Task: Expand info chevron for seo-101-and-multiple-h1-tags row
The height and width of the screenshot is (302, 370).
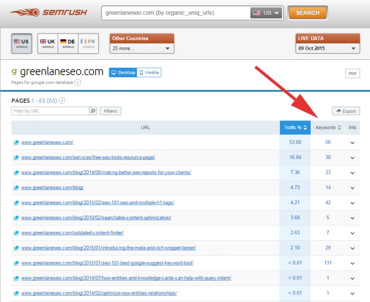Action: [352, 203]
